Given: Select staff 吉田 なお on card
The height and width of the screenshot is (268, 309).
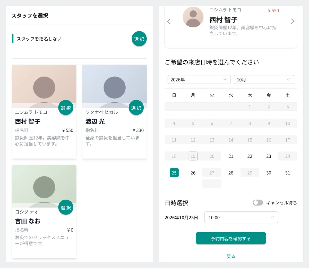Looking at the screenshot, I should point(66,207).
